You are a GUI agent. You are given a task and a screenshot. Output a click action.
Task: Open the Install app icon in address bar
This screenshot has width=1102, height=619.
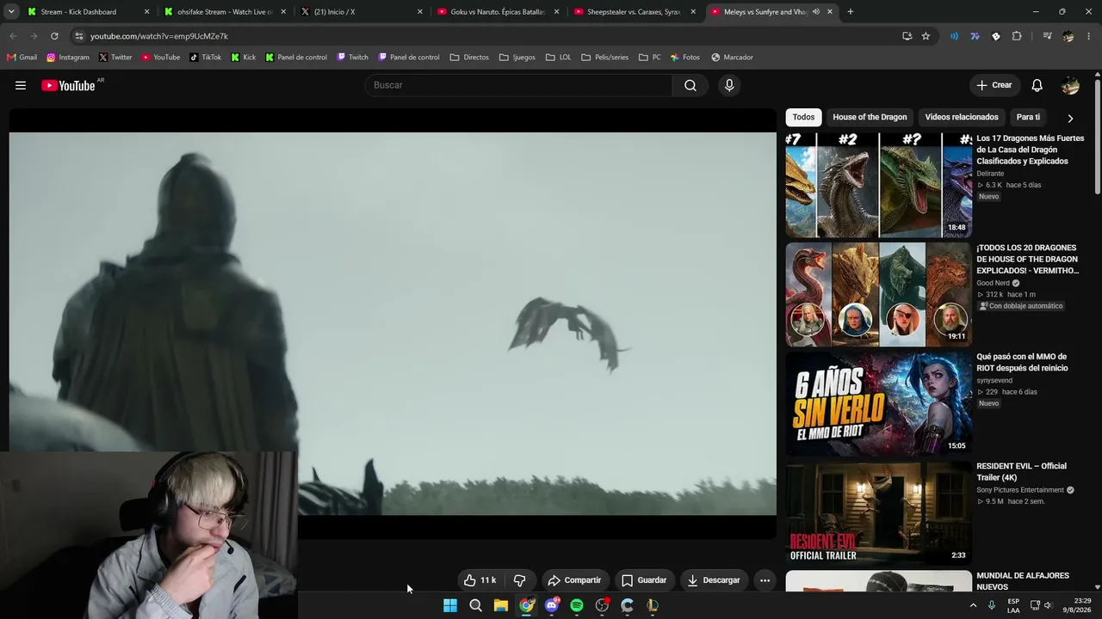tap(907, 36)
